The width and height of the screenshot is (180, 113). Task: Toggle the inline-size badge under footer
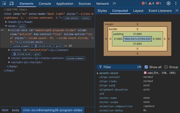point(22,54)
